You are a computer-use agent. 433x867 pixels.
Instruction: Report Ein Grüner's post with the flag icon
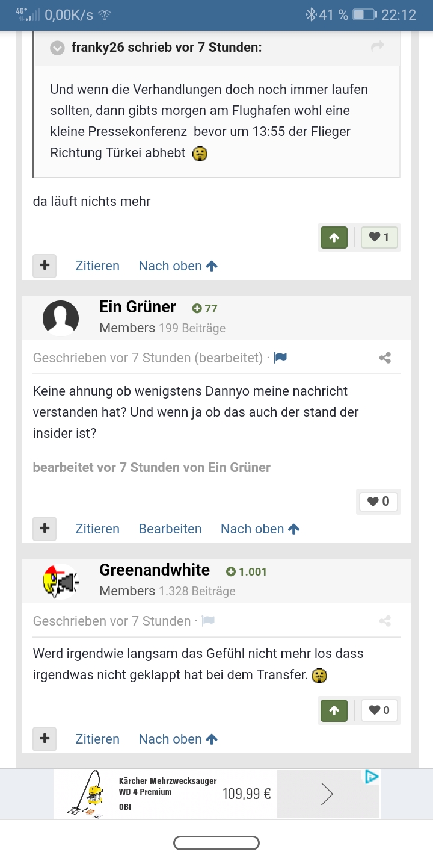pyautogui.click(x=280, y=358)
